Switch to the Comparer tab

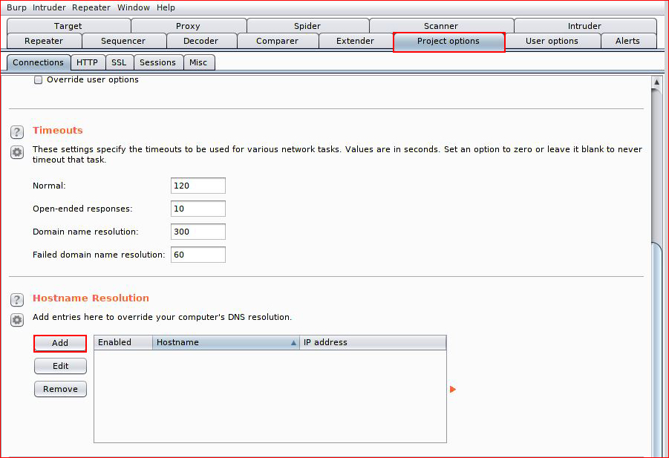(278, 41)
